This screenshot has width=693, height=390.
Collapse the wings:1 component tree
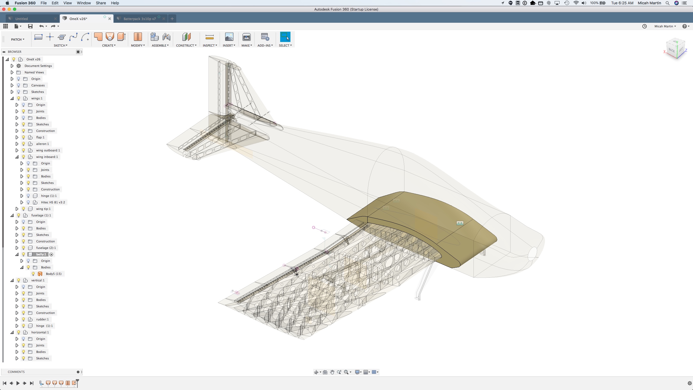[12, 98]
